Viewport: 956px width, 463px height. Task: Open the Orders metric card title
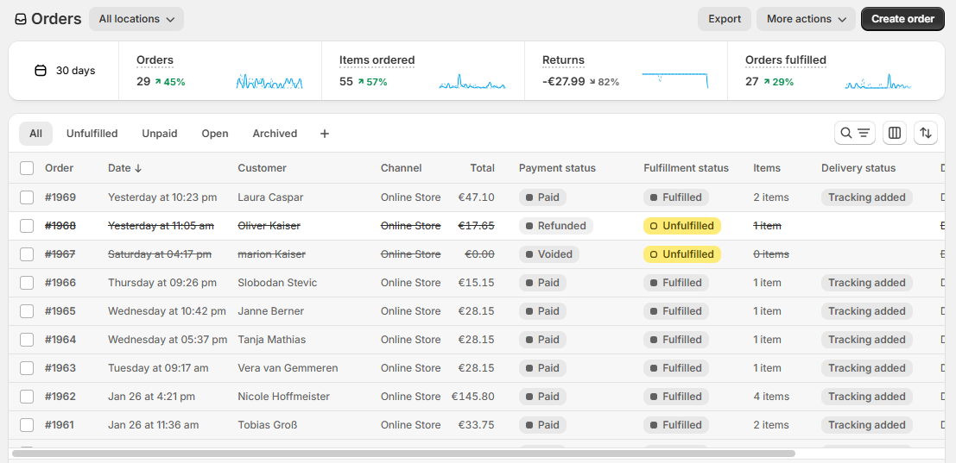(x=155, y=60)
